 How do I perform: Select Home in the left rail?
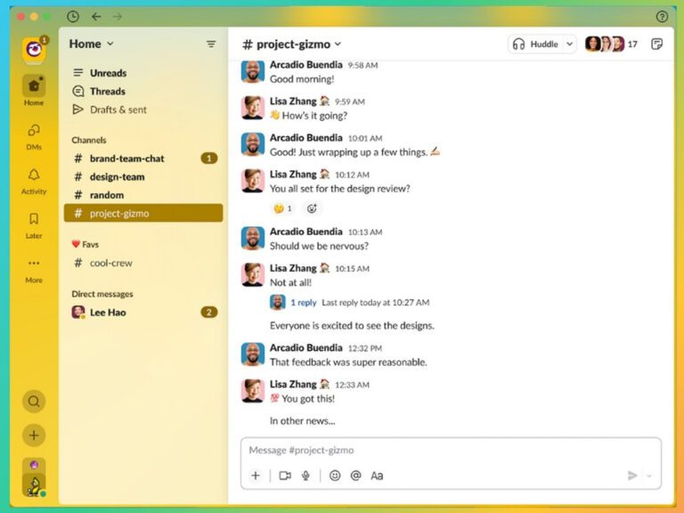(34, 90)
